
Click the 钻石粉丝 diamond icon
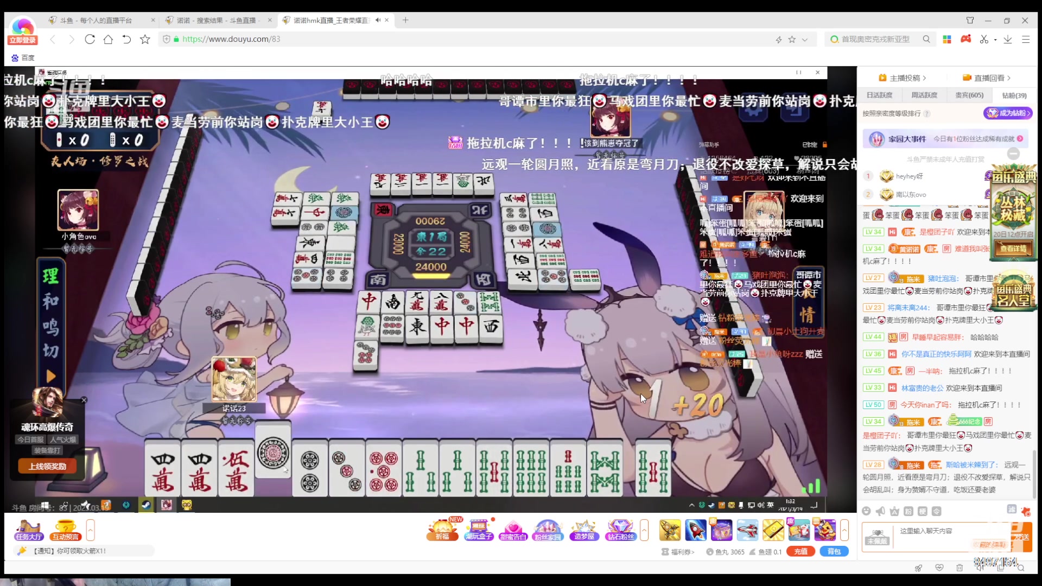(x=620, y=529)
